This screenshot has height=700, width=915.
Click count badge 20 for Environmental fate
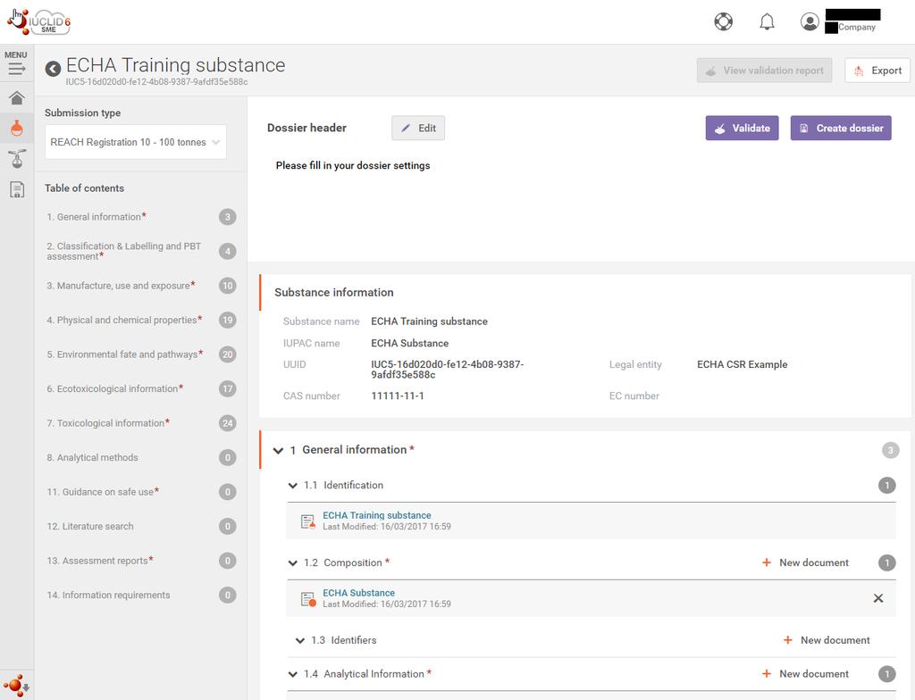[228, 354]
